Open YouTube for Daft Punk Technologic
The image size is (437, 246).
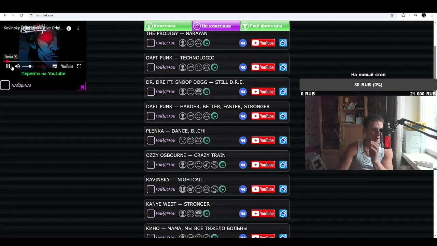(x=263, y=67)
